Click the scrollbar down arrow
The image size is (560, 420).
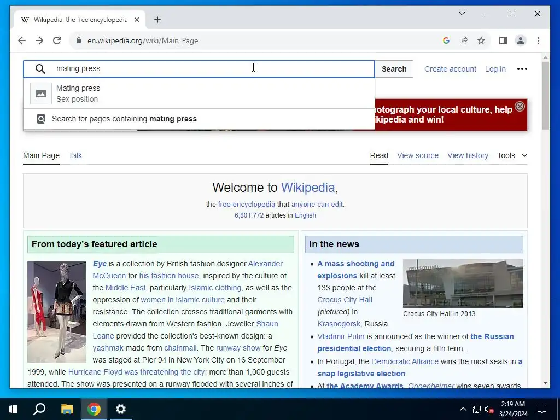545,383
